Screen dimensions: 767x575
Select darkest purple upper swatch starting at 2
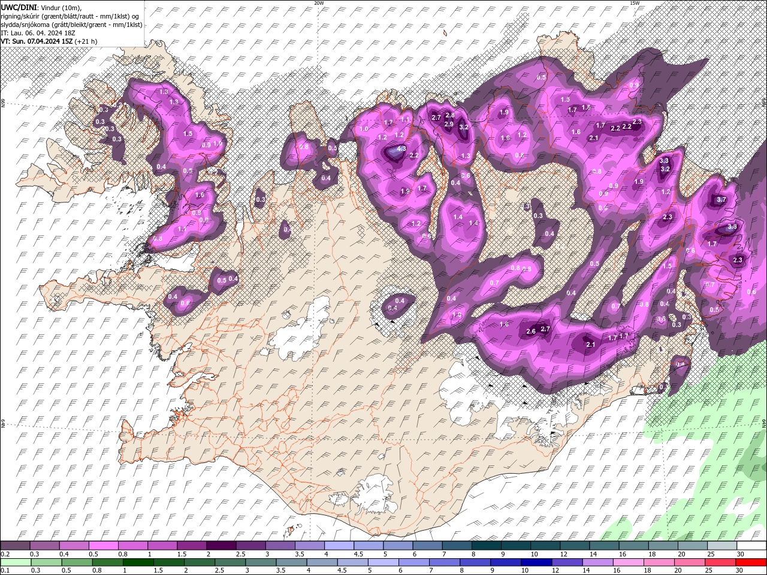pos(221,546)
